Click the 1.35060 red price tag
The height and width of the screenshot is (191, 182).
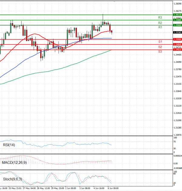coord(177,39)
